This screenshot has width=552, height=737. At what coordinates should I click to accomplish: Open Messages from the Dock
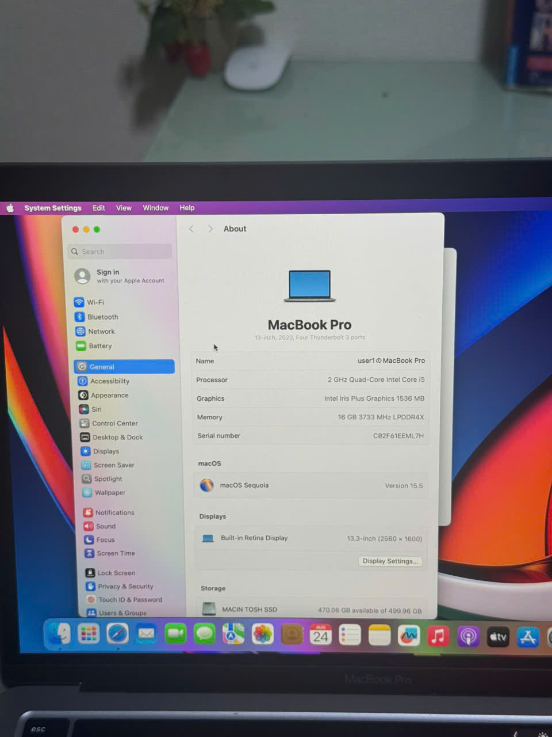[x=204, y=635]
